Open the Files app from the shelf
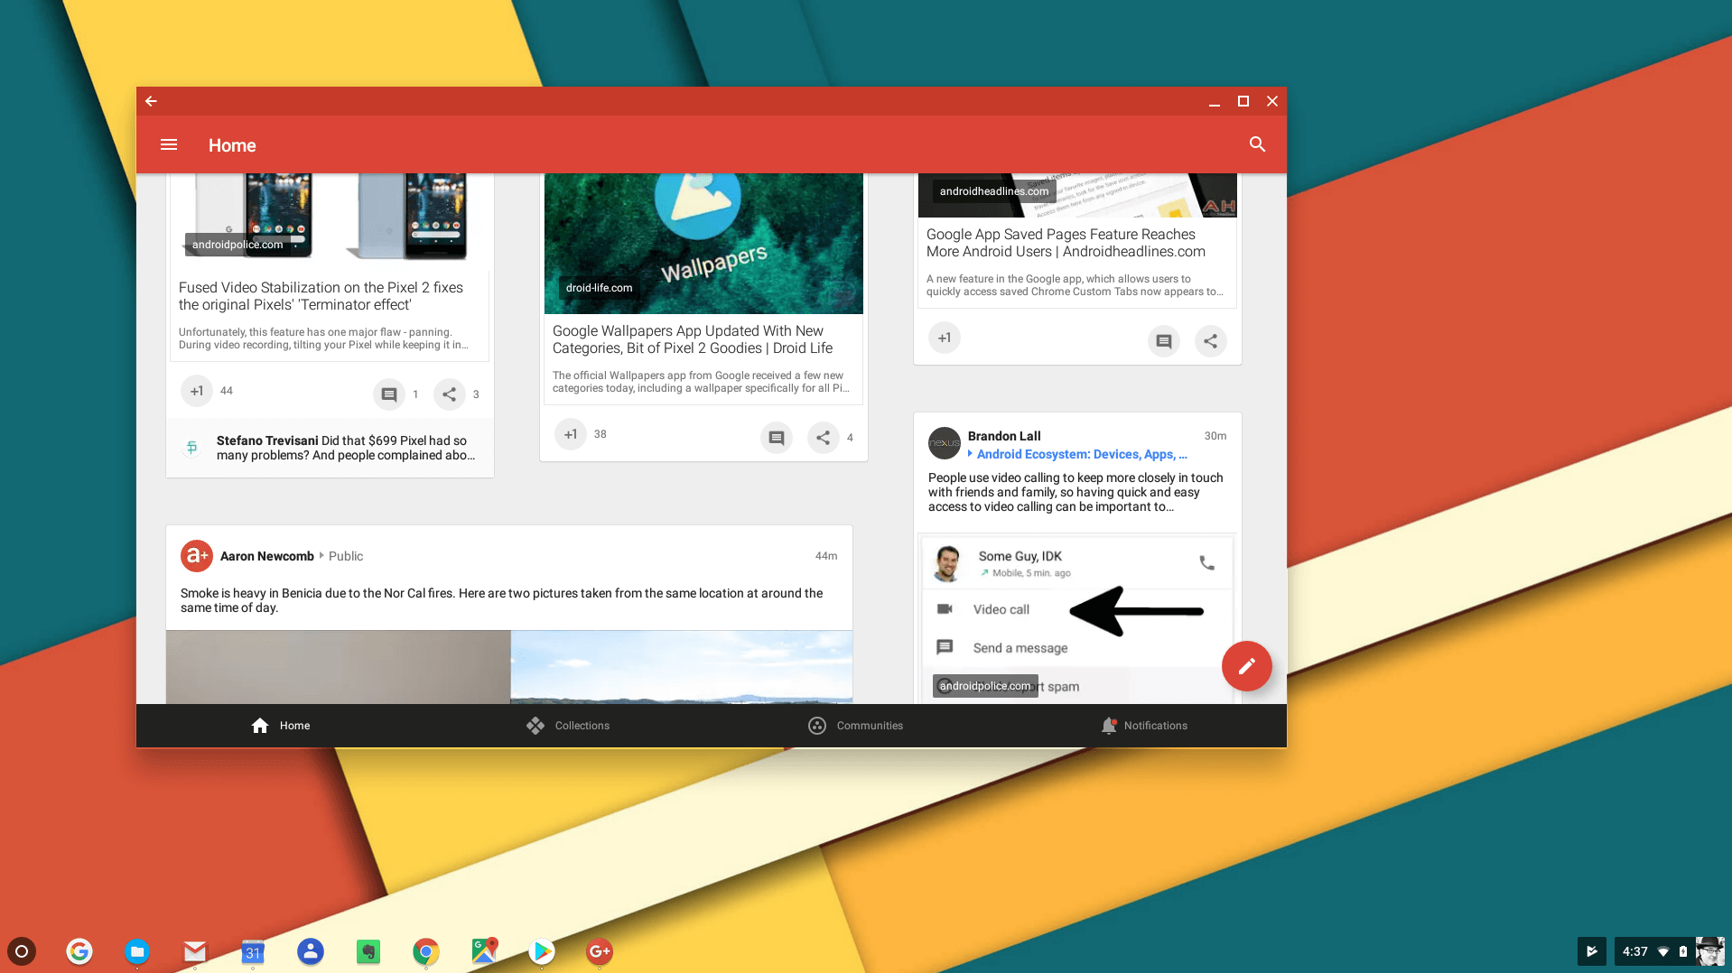 [137, 951]
